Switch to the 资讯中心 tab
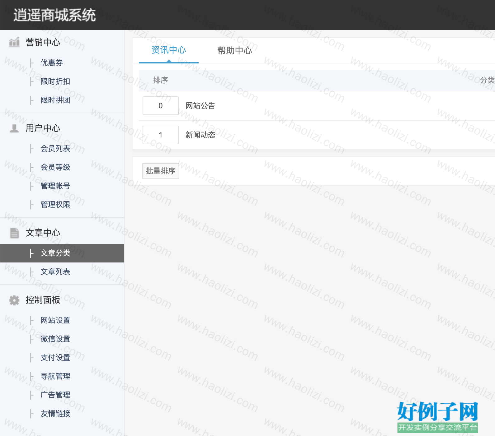 pos(169,50)
